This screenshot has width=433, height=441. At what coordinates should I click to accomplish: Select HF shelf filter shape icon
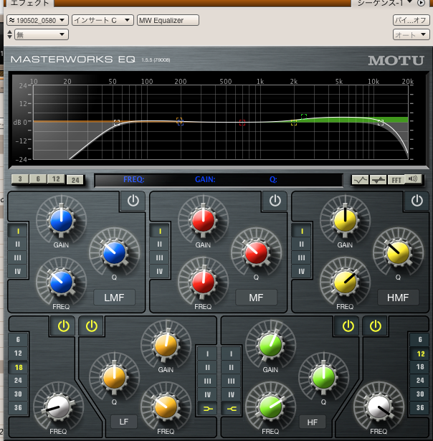[231, 409]
